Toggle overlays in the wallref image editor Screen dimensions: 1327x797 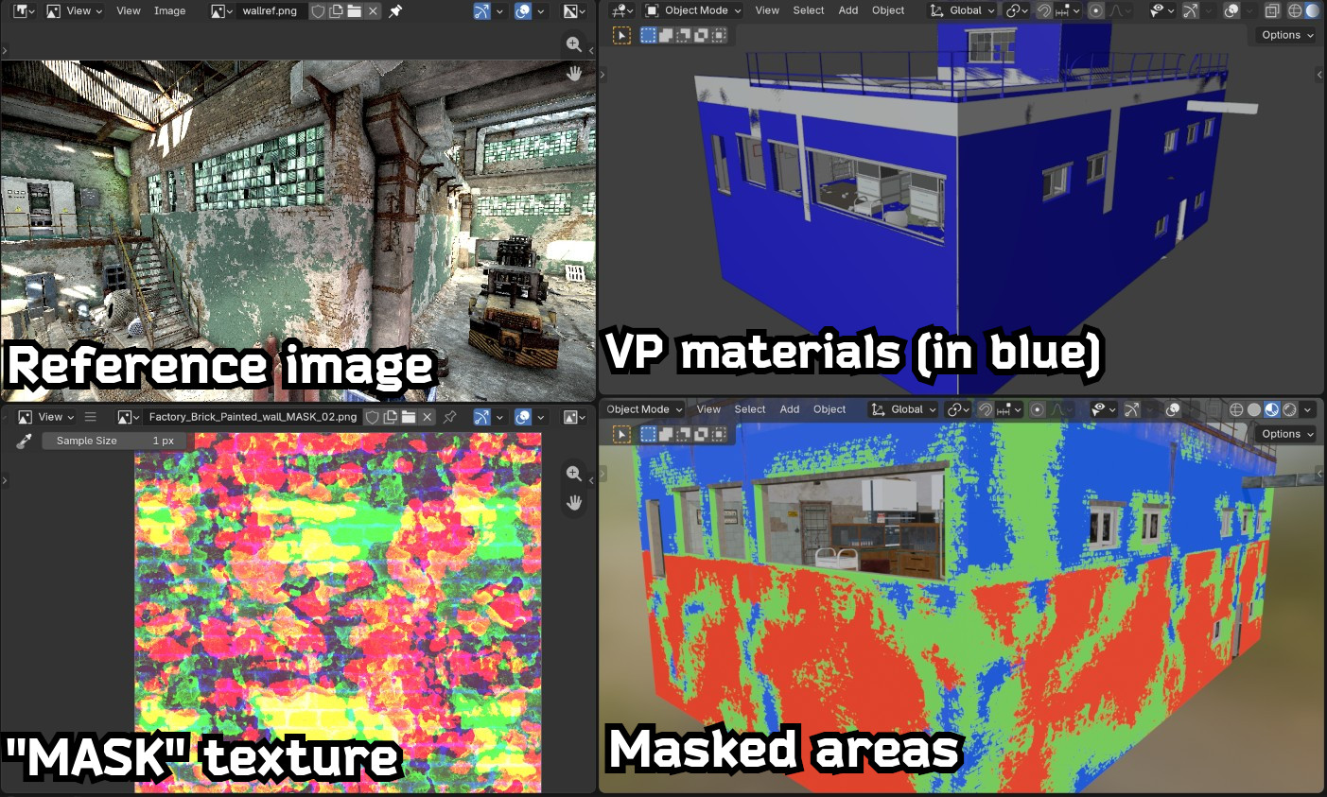point(523,11)
